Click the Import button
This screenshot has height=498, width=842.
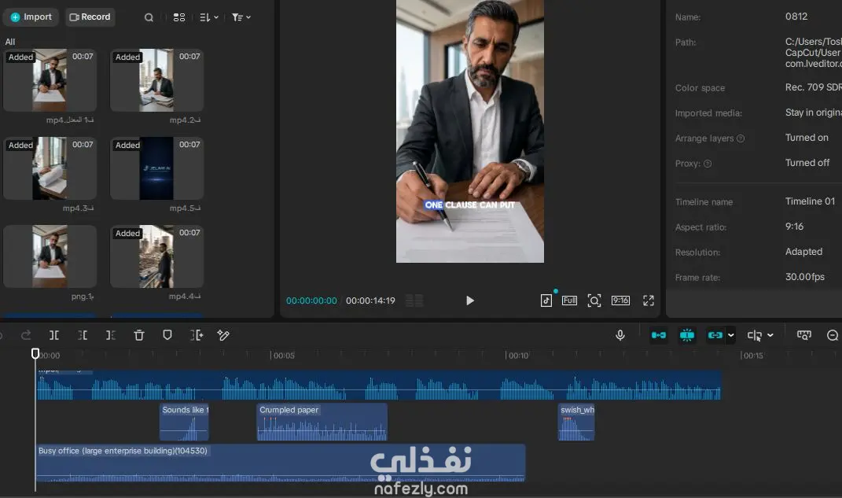click(31, 17)
